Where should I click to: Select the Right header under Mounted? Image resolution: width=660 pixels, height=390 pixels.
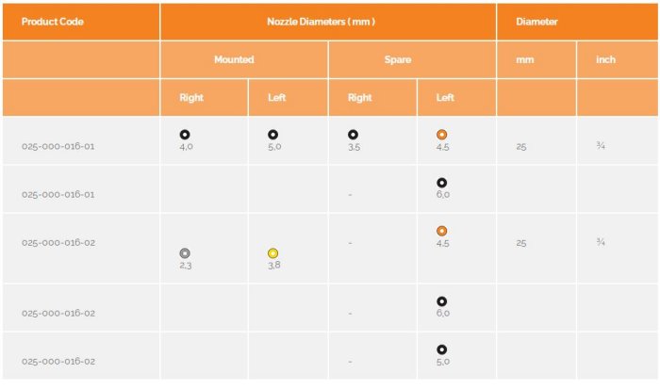[x=191, y=97]
